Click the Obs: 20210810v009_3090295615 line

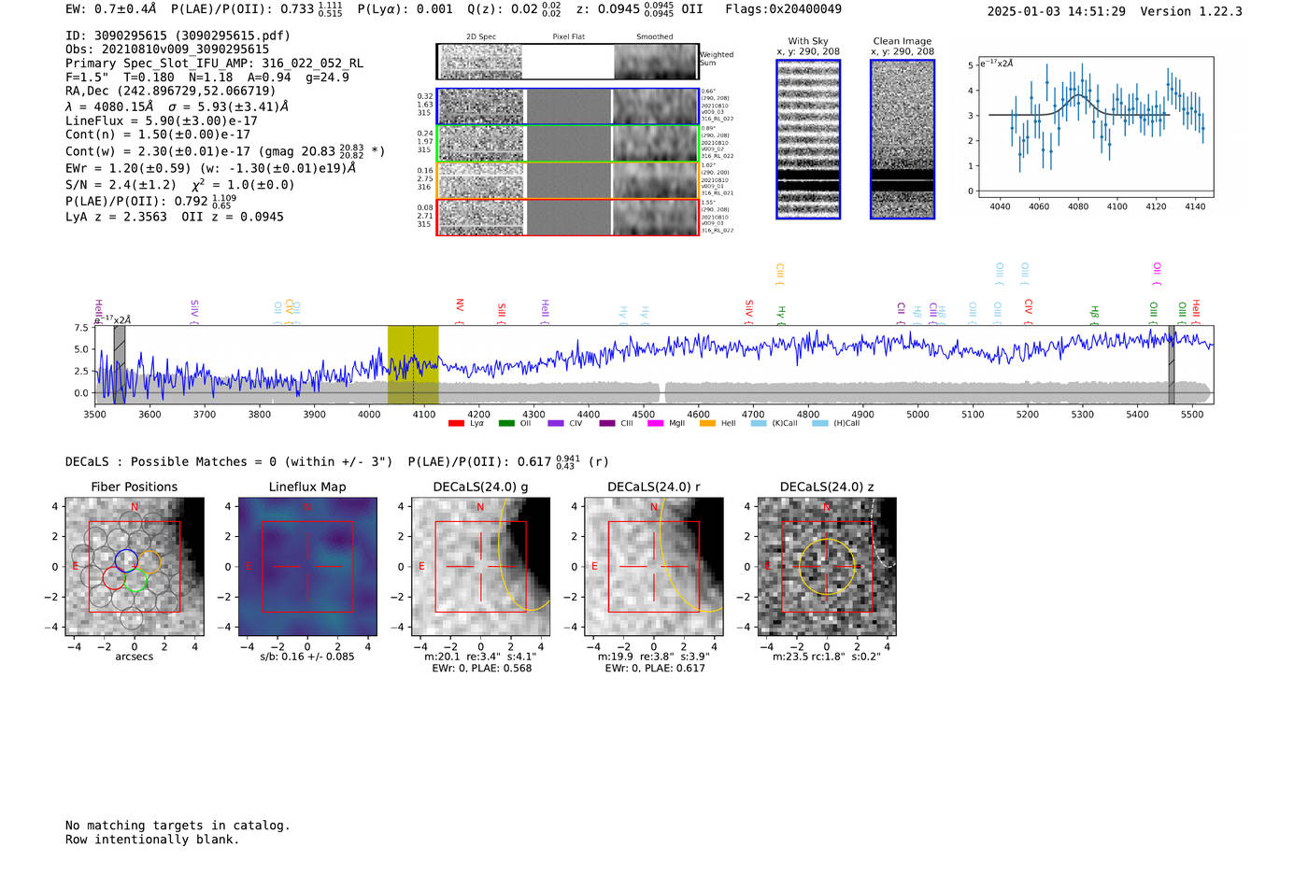coord(167,49)
